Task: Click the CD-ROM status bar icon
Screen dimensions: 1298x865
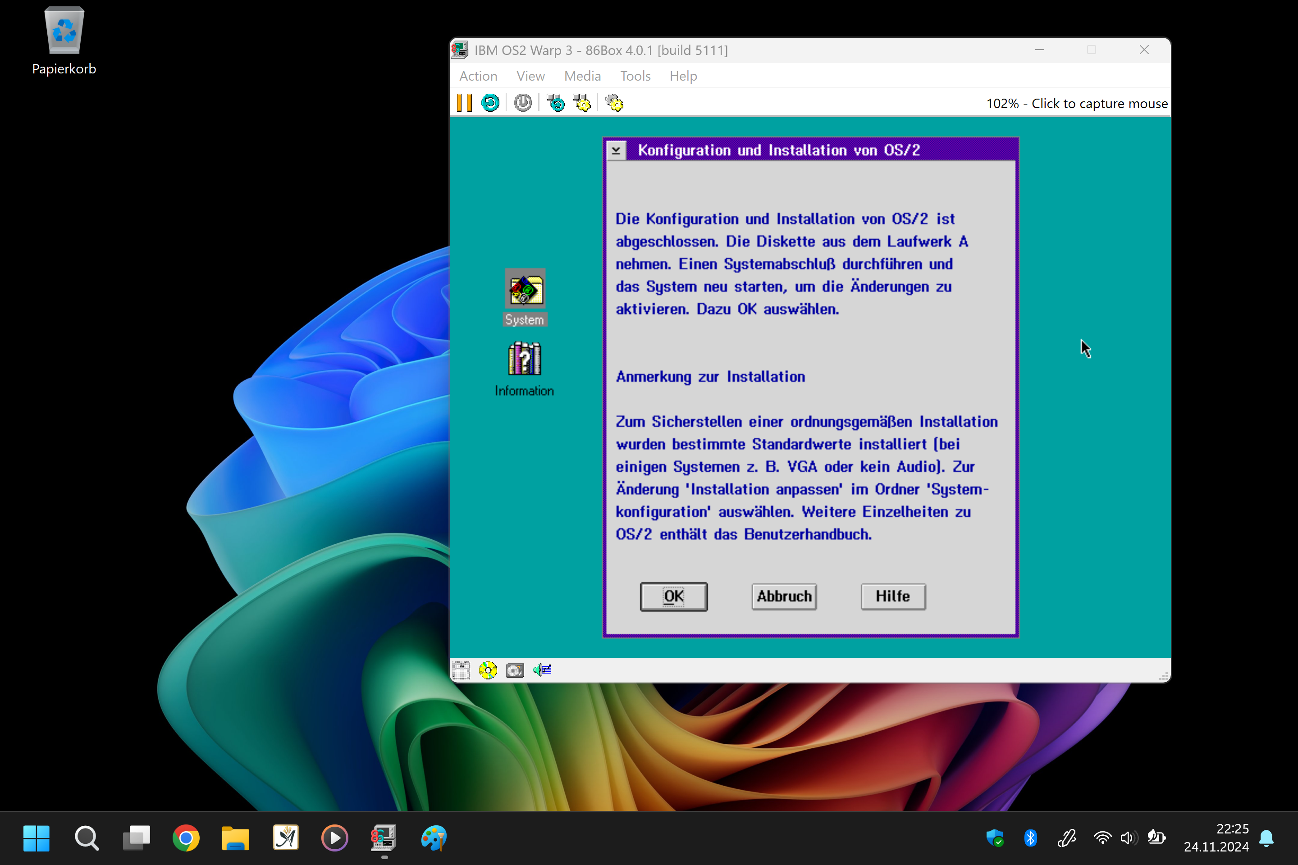Action: tap(488, 670)
